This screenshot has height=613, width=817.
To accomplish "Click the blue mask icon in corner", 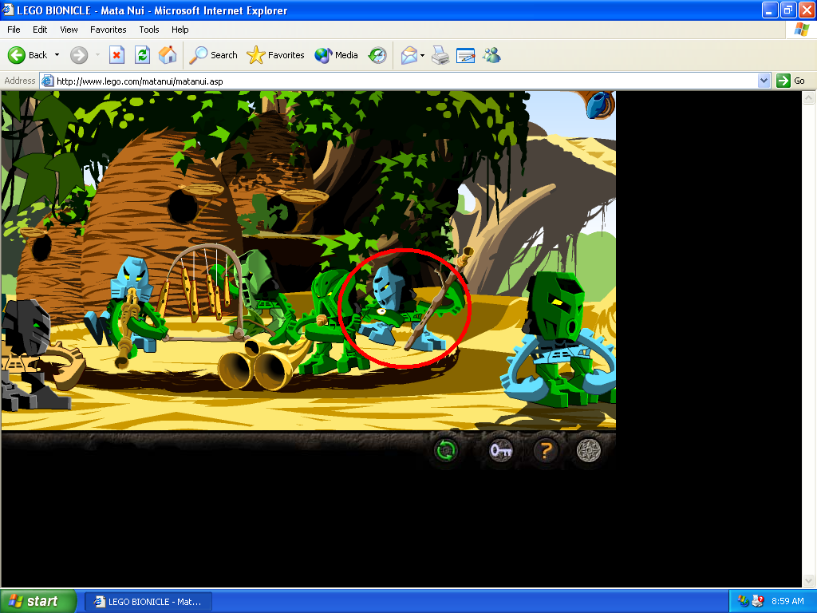I will pyautogui.click(x=599, y=105).
